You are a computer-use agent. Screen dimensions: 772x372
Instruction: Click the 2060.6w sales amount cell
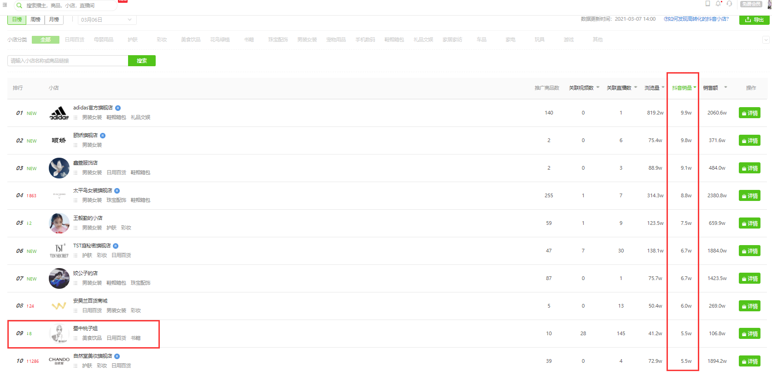pos(717,113)
